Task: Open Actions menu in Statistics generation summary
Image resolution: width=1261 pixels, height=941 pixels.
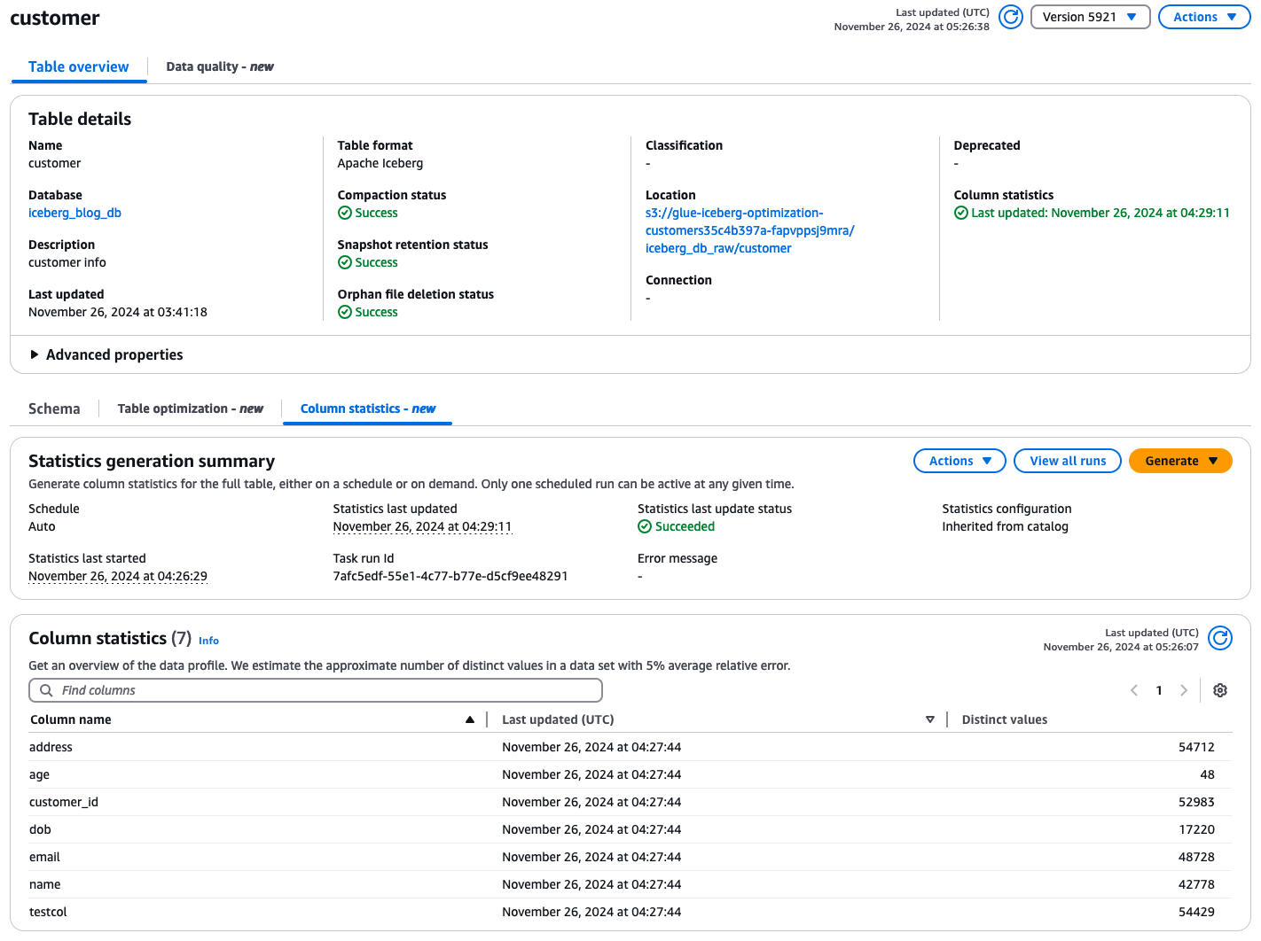Action: point(959,461)
